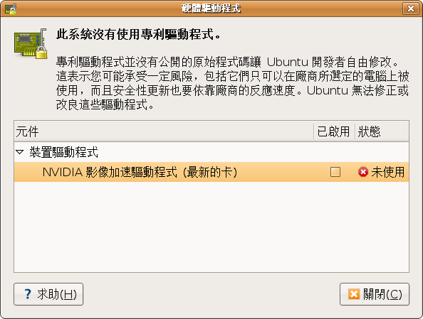Enable the NVIDIA driver checkbox
Image resolution: width=423 pixels, height=319 pixels.
pos(335,172)
